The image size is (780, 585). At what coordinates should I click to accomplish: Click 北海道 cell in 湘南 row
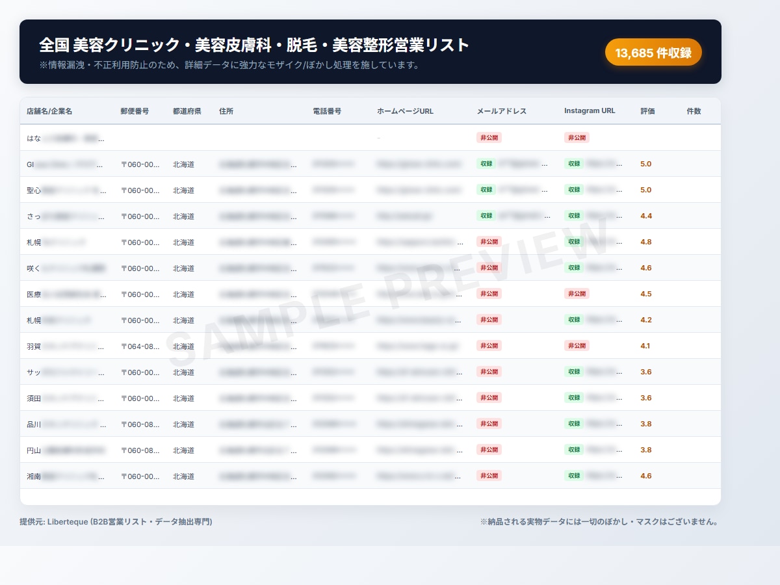[183, 476]
